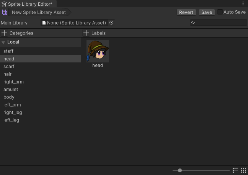Click the add Categories plus icon
The height and width of the screenshot is (175, 248).
point(5,33)
